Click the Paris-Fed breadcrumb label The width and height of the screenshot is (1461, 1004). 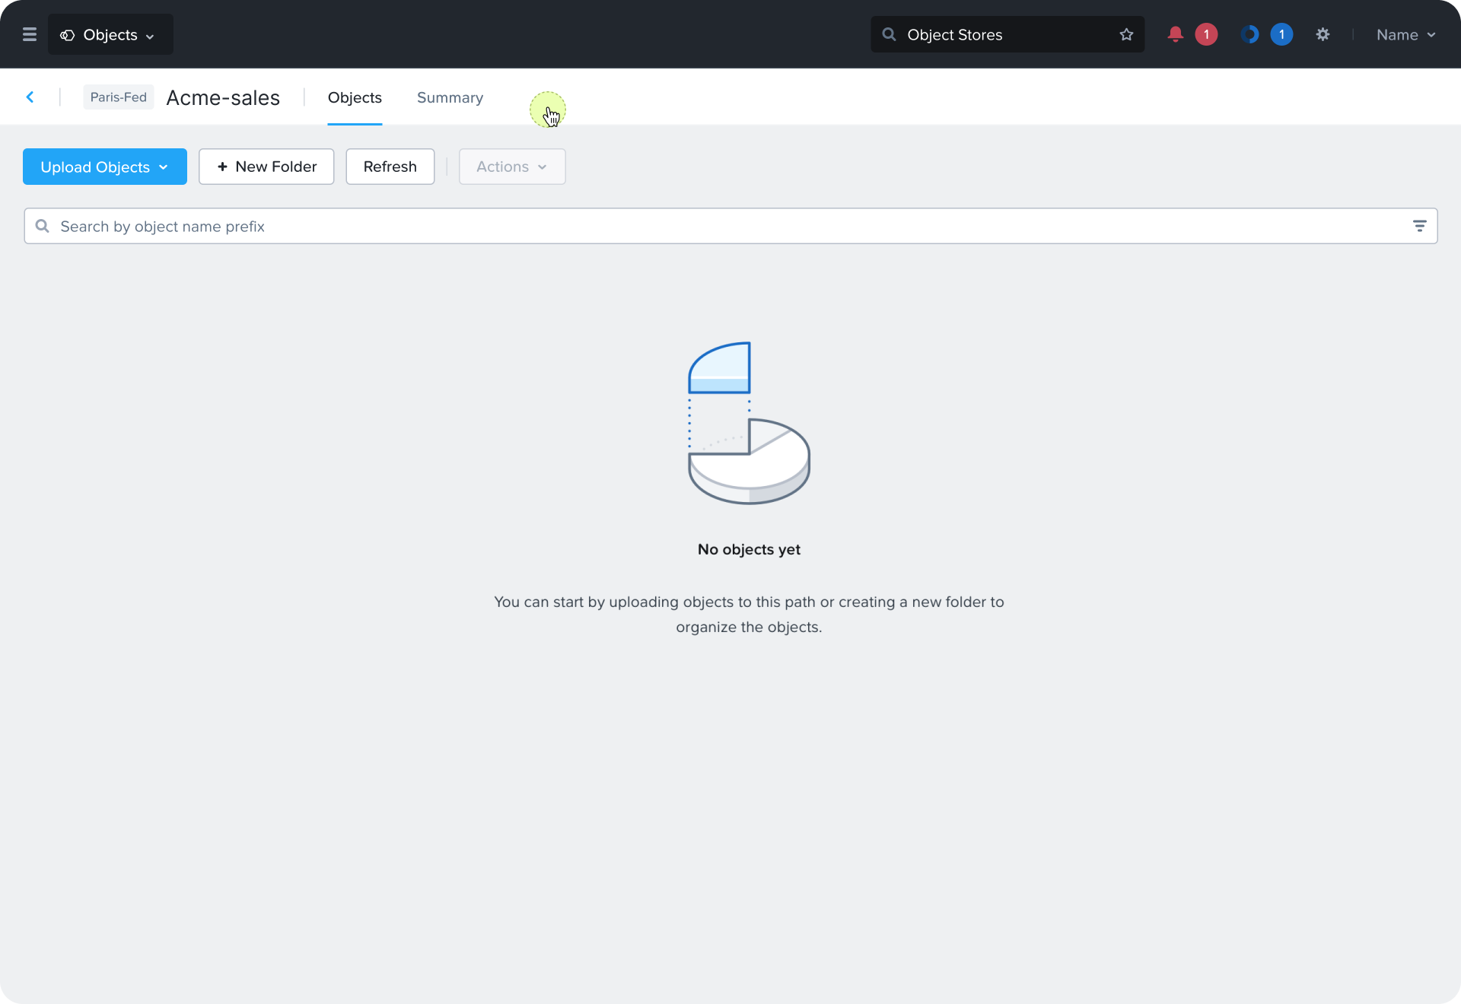(119, 97)
